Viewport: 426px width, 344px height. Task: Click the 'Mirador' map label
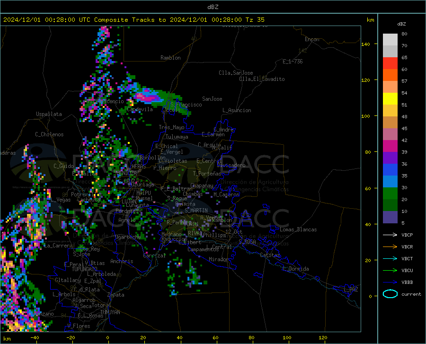tap(219, 259)
